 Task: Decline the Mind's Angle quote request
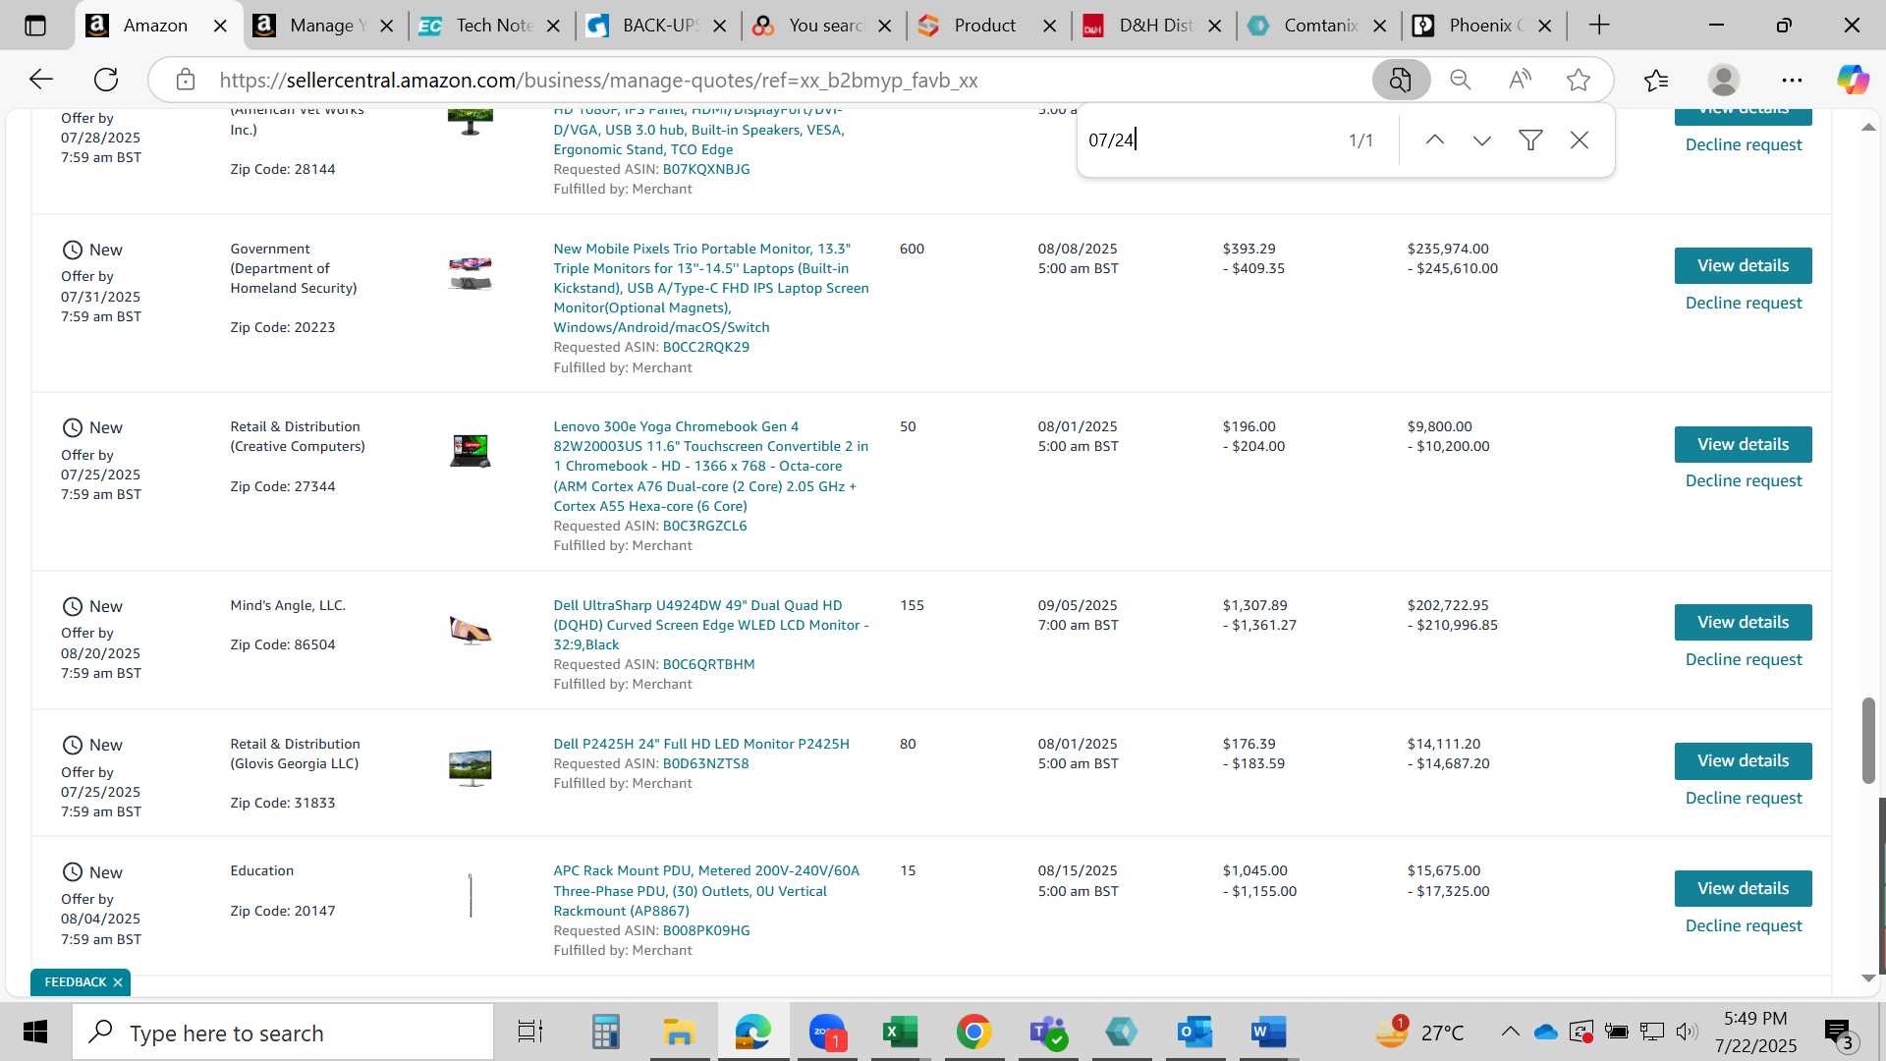point(1743,659)
